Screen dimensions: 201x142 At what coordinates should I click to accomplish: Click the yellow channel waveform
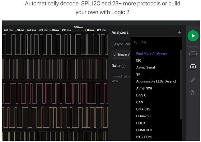tap(55, 136)
